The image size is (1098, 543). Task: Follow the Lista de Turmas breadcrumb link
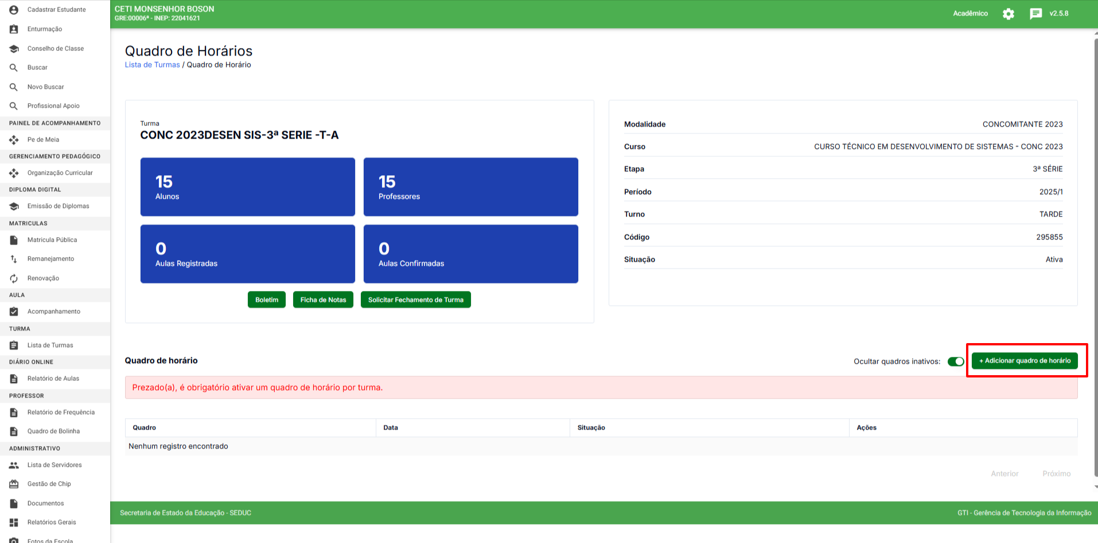pyautogui.click(x=152, y=65)
